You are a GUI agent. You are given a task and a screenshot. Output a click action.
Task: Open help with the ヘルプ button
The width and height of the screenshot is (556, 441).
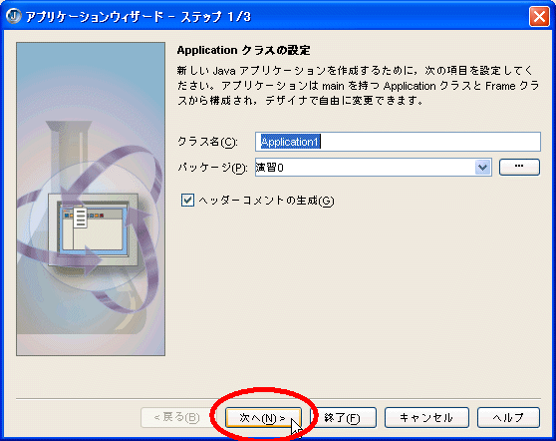point(508,418)
